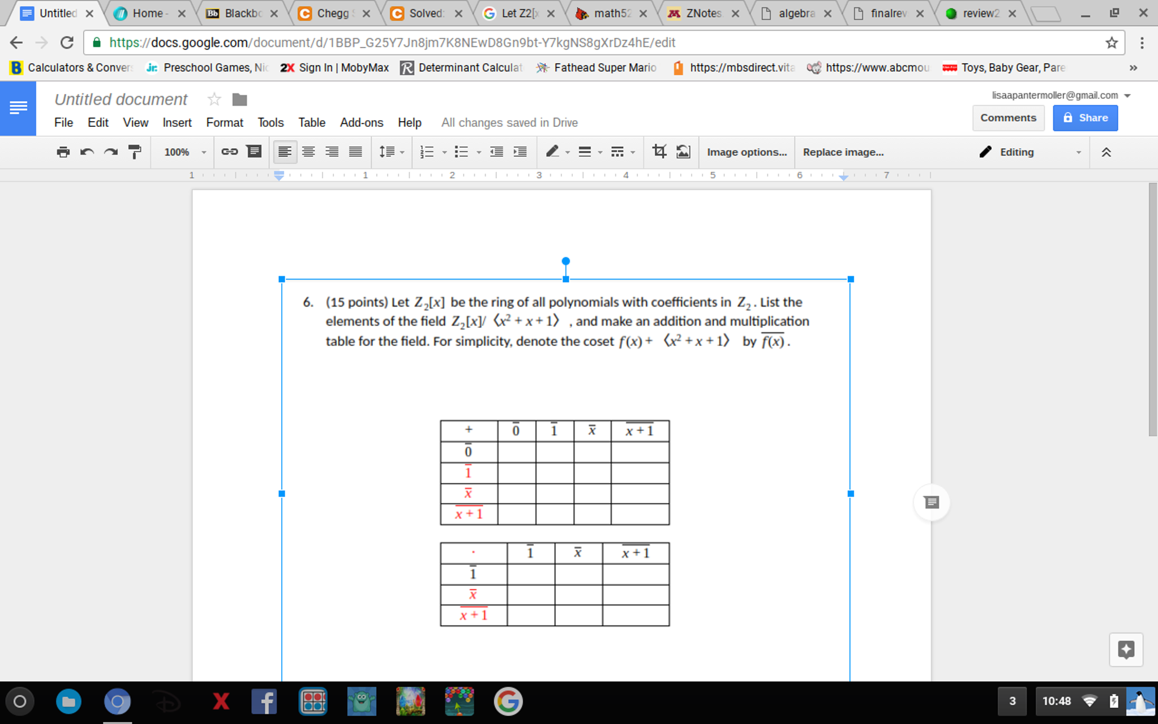Viewport: 1158px width, 724px height.
Task: Switch to the Chegg browser tab
Action: pyautogui.click(x=332, y=13)
